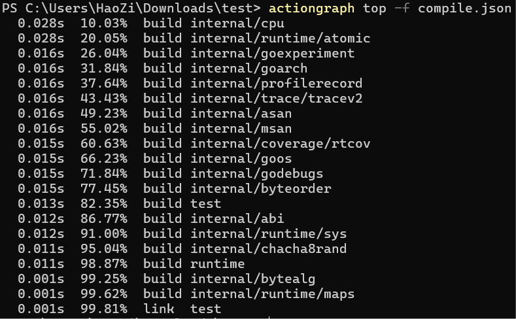Select the internal/msan line

click(154, 129)
